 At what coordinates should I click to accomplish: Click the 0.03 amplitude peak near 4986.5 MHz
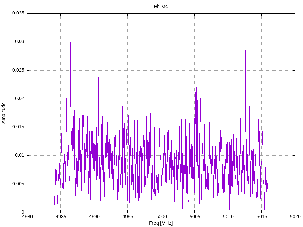[70, 42]
